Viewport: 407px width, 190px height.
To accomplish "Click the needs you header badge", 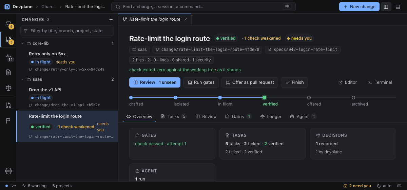I will (299, 38).
